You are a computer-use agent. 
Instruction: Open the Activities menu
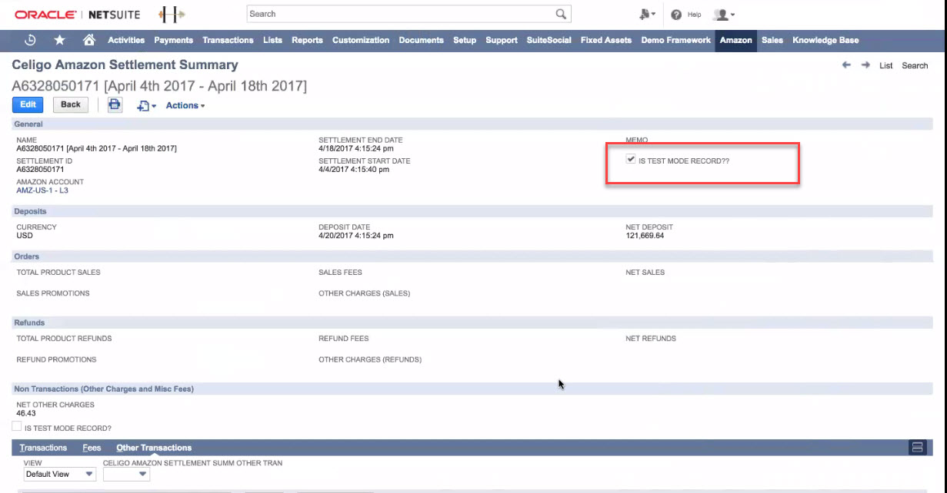(x=126, y=40)
